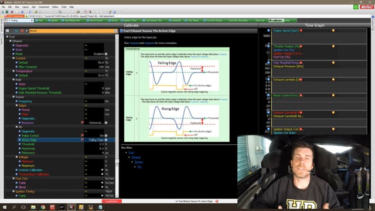Click the red marker beside Engine Speed label
The image size is (375, 211).
[x=301, y=30]
